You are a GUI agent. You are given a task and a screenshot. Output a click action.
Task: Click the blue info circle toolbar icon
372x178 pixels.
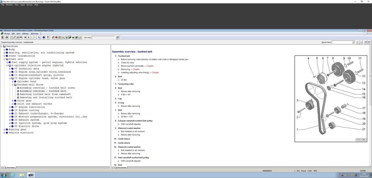(x=44, y=38)
